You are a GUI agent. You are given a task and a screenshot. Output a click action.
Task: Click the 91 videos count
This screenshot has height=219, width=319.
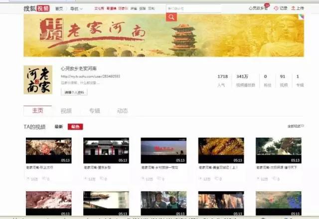(x=283, y=76)
